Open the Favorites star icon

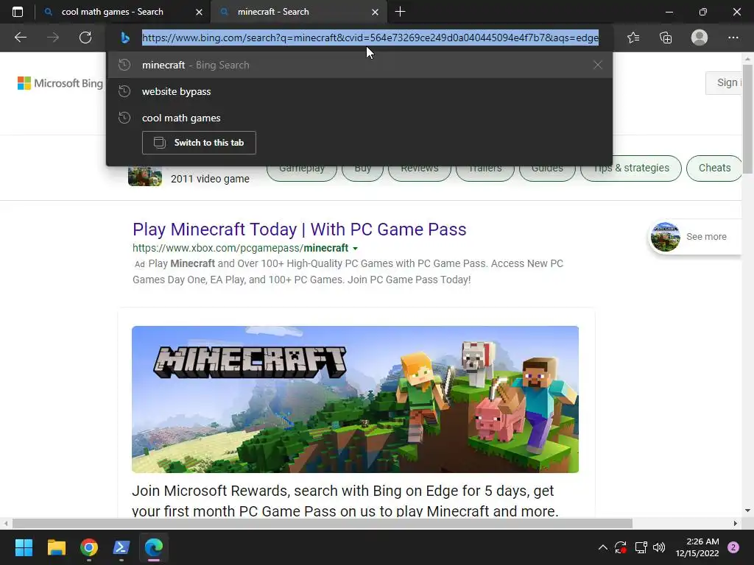pos(633,38)
